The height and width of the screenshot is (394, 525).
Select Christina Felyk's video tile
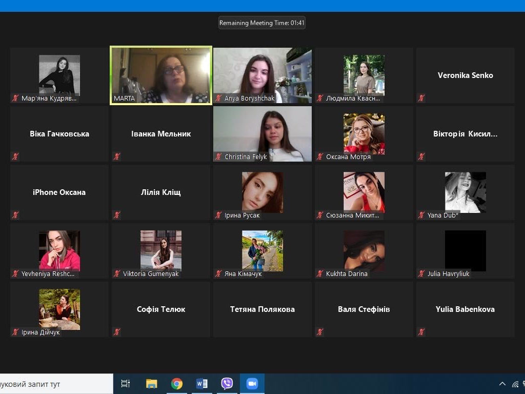pos(262,133)
